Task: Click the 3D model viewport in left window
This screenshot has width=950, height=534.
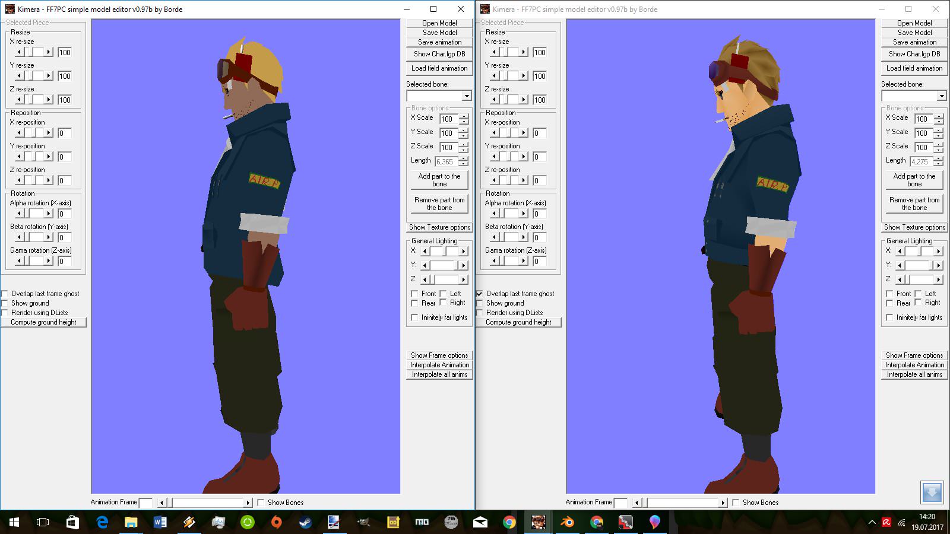Action: point(246,256)
